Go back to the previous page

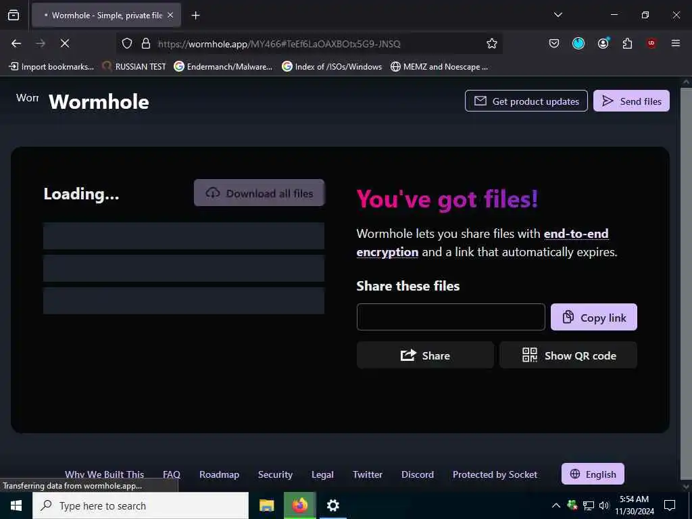pyautogui.click(x=16, y=43)
